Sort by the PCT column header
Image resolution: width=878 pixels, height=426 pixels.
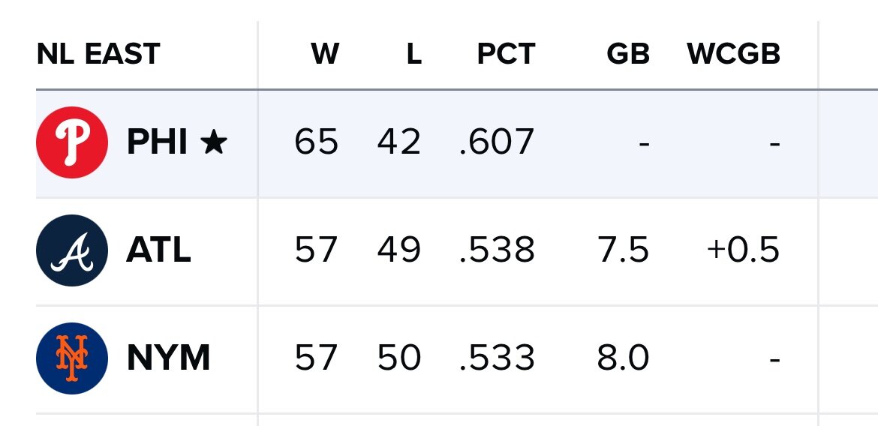506,54
